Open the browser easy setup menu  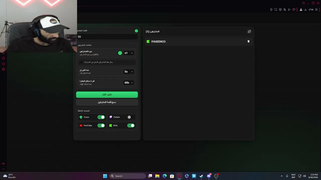[x=316, y=10]
